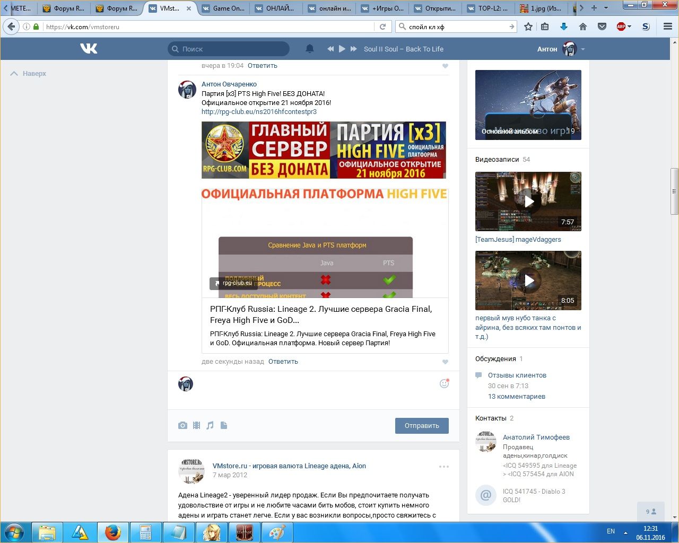This screenshot has height=543, width=679.
Task: Toggle the Adblock Plus toolbar icon
Action: pos(622,27)
